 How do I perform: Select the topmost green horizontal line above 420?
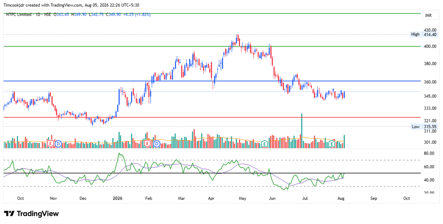click(212, 14)
